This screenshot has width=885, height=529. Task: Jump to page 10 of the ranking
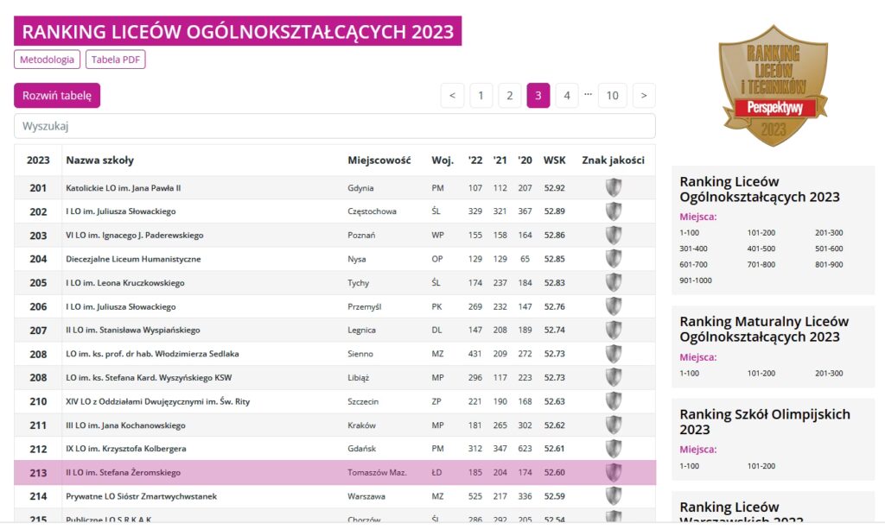point(612,96)
